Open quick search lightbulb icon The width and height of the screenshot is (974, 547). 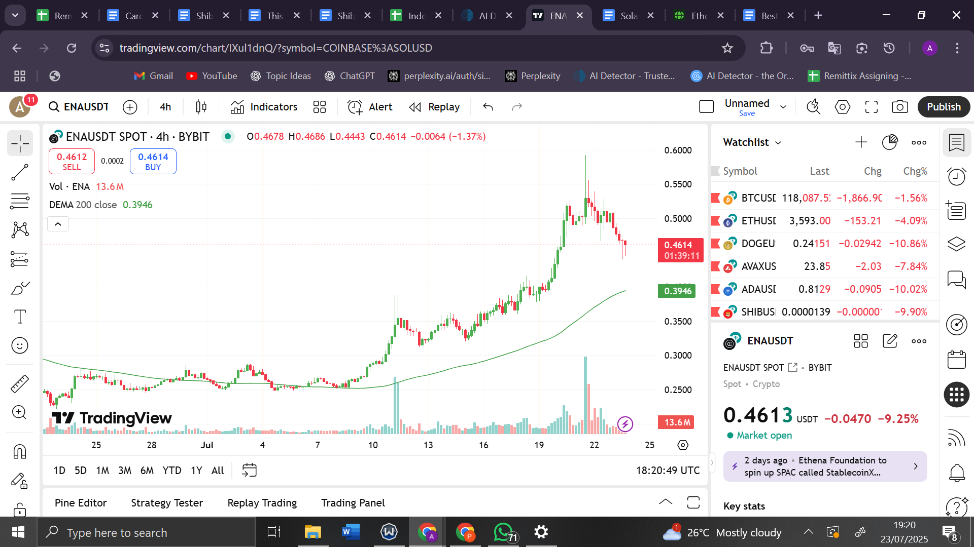coord(814,107)
